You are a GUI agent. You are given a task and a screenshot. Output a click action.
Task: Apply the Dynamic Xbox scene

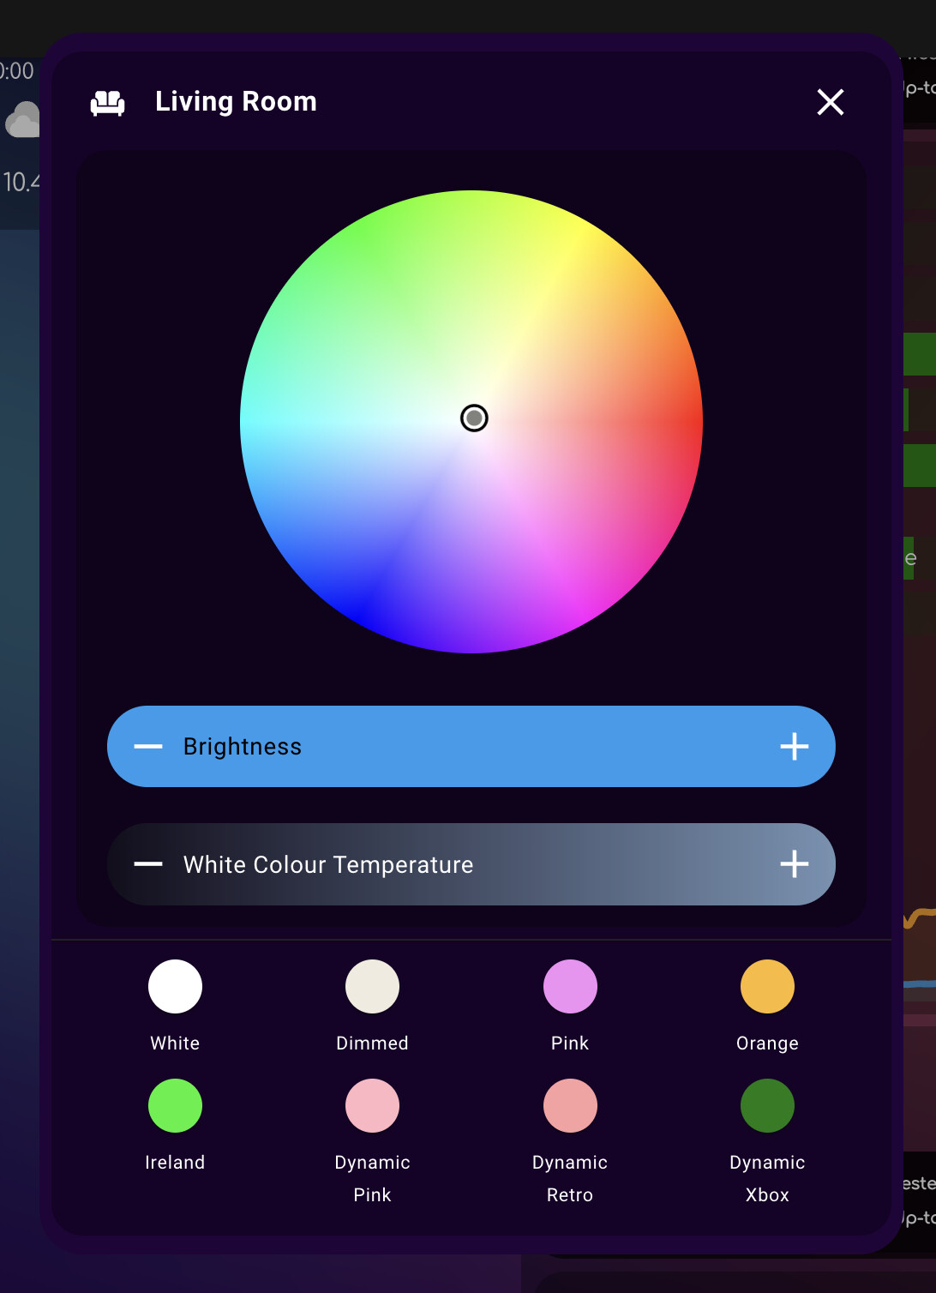point(766,1105)
